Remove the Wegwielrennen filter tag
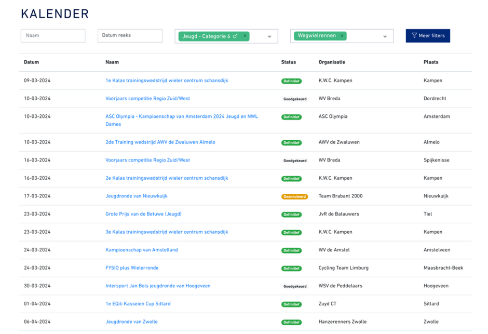Screen dimensions: 488x334 tap(343, 36)
